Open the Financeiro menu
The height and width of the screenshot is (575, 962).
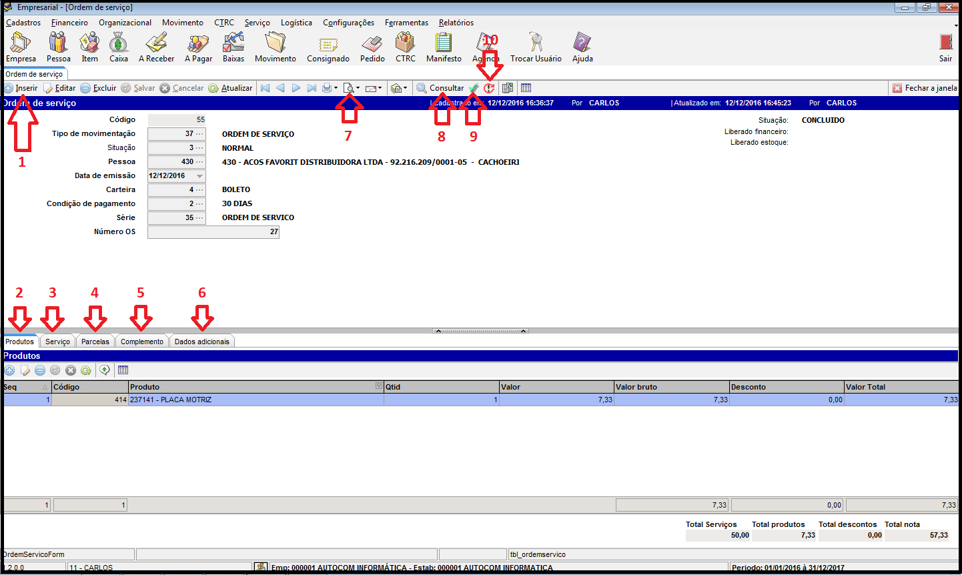click(x=69, y=23)
